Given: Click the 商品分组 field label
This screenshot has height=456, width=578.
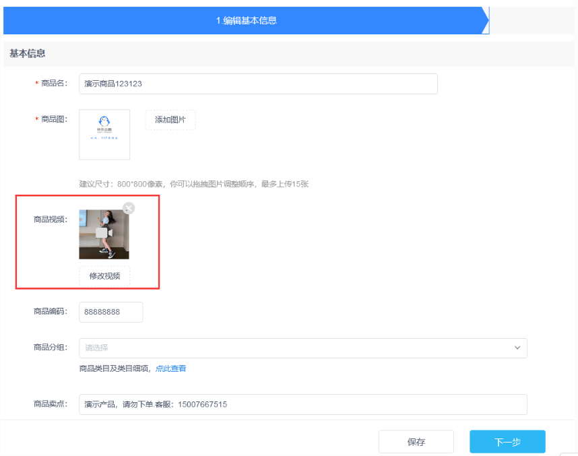Looking at the screenshot, I should (x=51, y=348).
